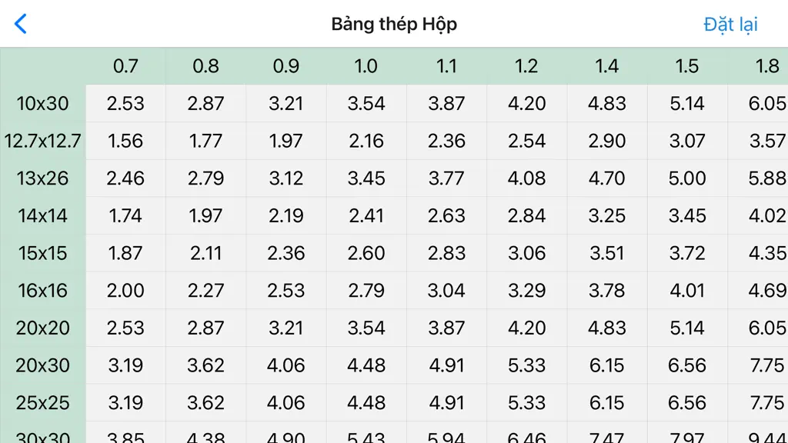
Task: Tap the blue back arrow icon
Action: [20, 24]
